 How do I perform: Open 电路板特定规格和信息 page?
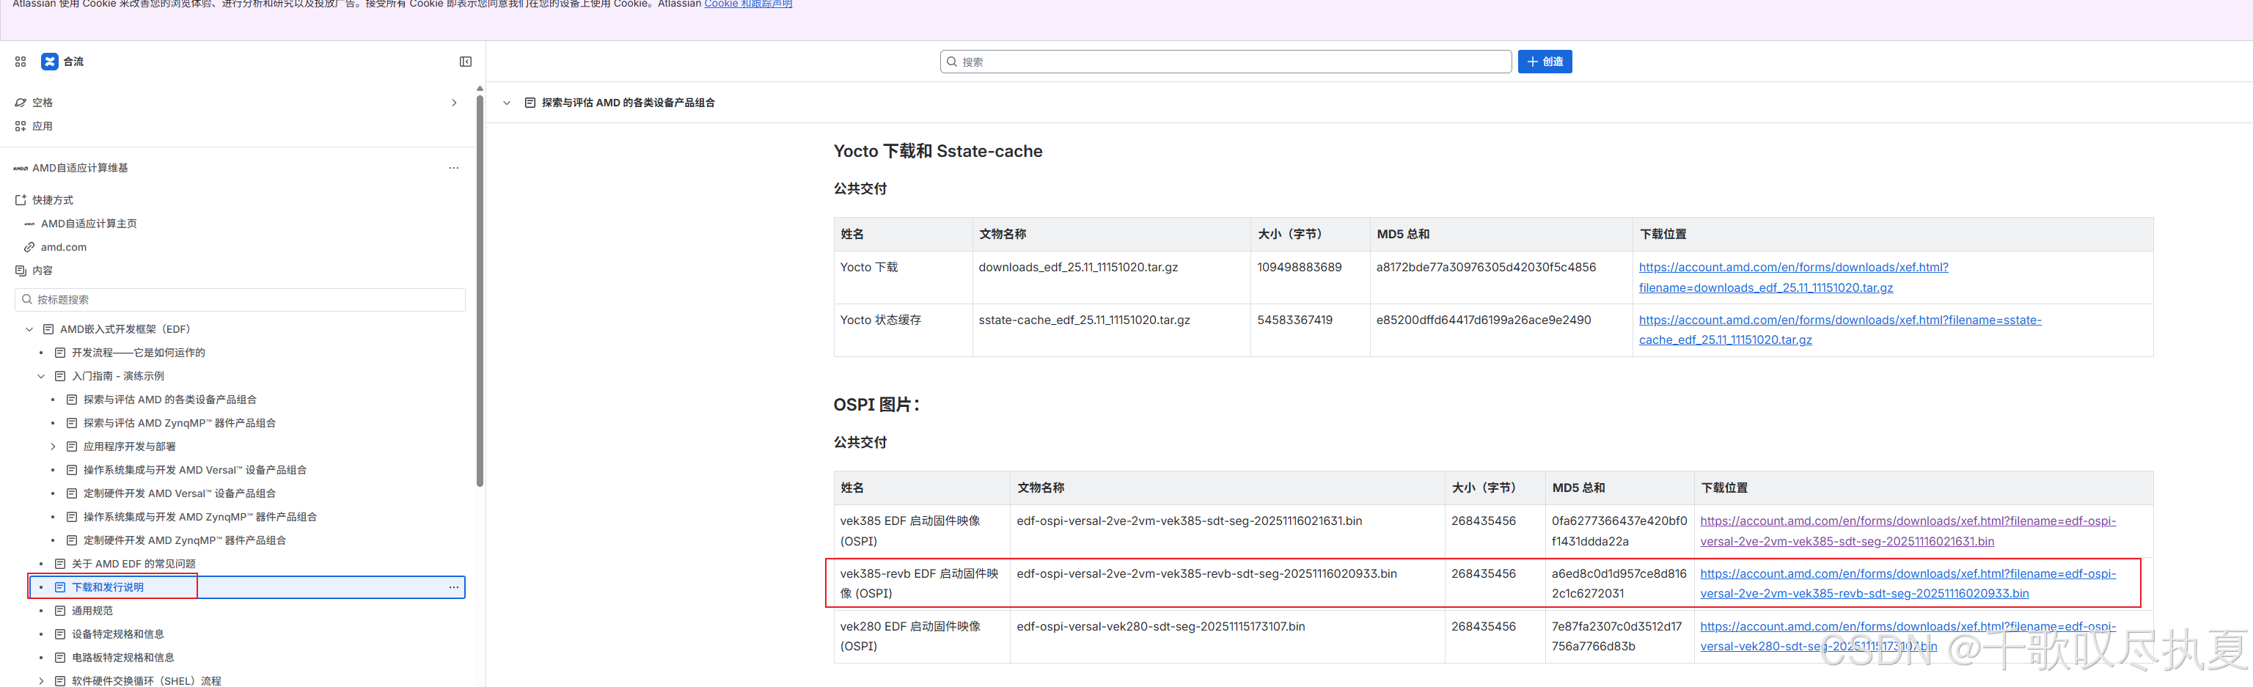click(123, 658)
